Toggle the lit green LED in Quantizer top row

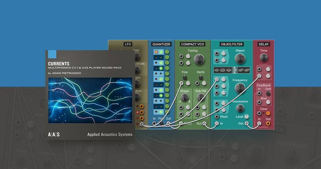tap(161, 52)
